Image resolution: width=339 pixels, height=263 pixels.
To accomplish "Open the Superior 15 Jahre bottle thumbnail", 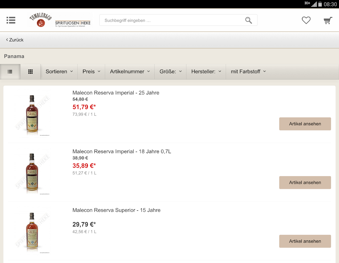I will (32, 231).
